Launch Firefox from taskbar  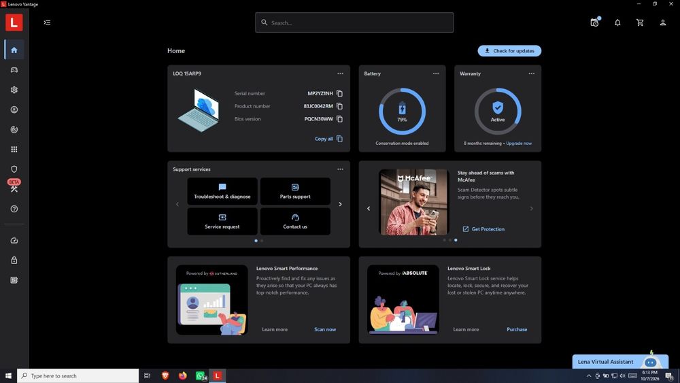[182, 376]
